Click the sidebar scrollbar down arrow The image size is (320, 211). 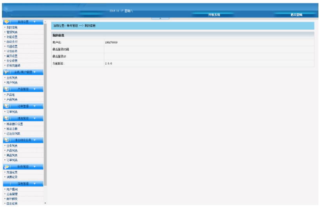point(45,203)
